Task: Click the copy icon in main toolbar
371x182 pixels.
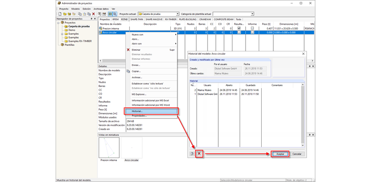Action: coord(80,14)
